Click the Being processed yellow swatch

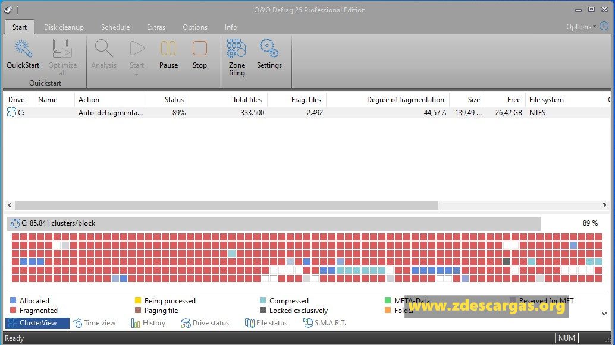137,300
